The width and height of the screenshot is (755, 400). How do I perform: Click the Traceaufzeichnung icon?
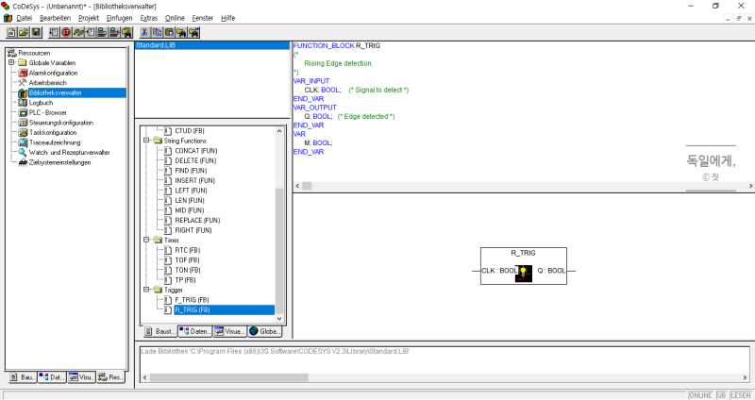23,142
